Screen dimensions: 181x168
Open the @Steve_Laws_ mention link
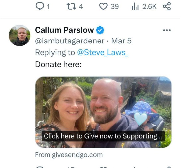[x=103, y=52]
